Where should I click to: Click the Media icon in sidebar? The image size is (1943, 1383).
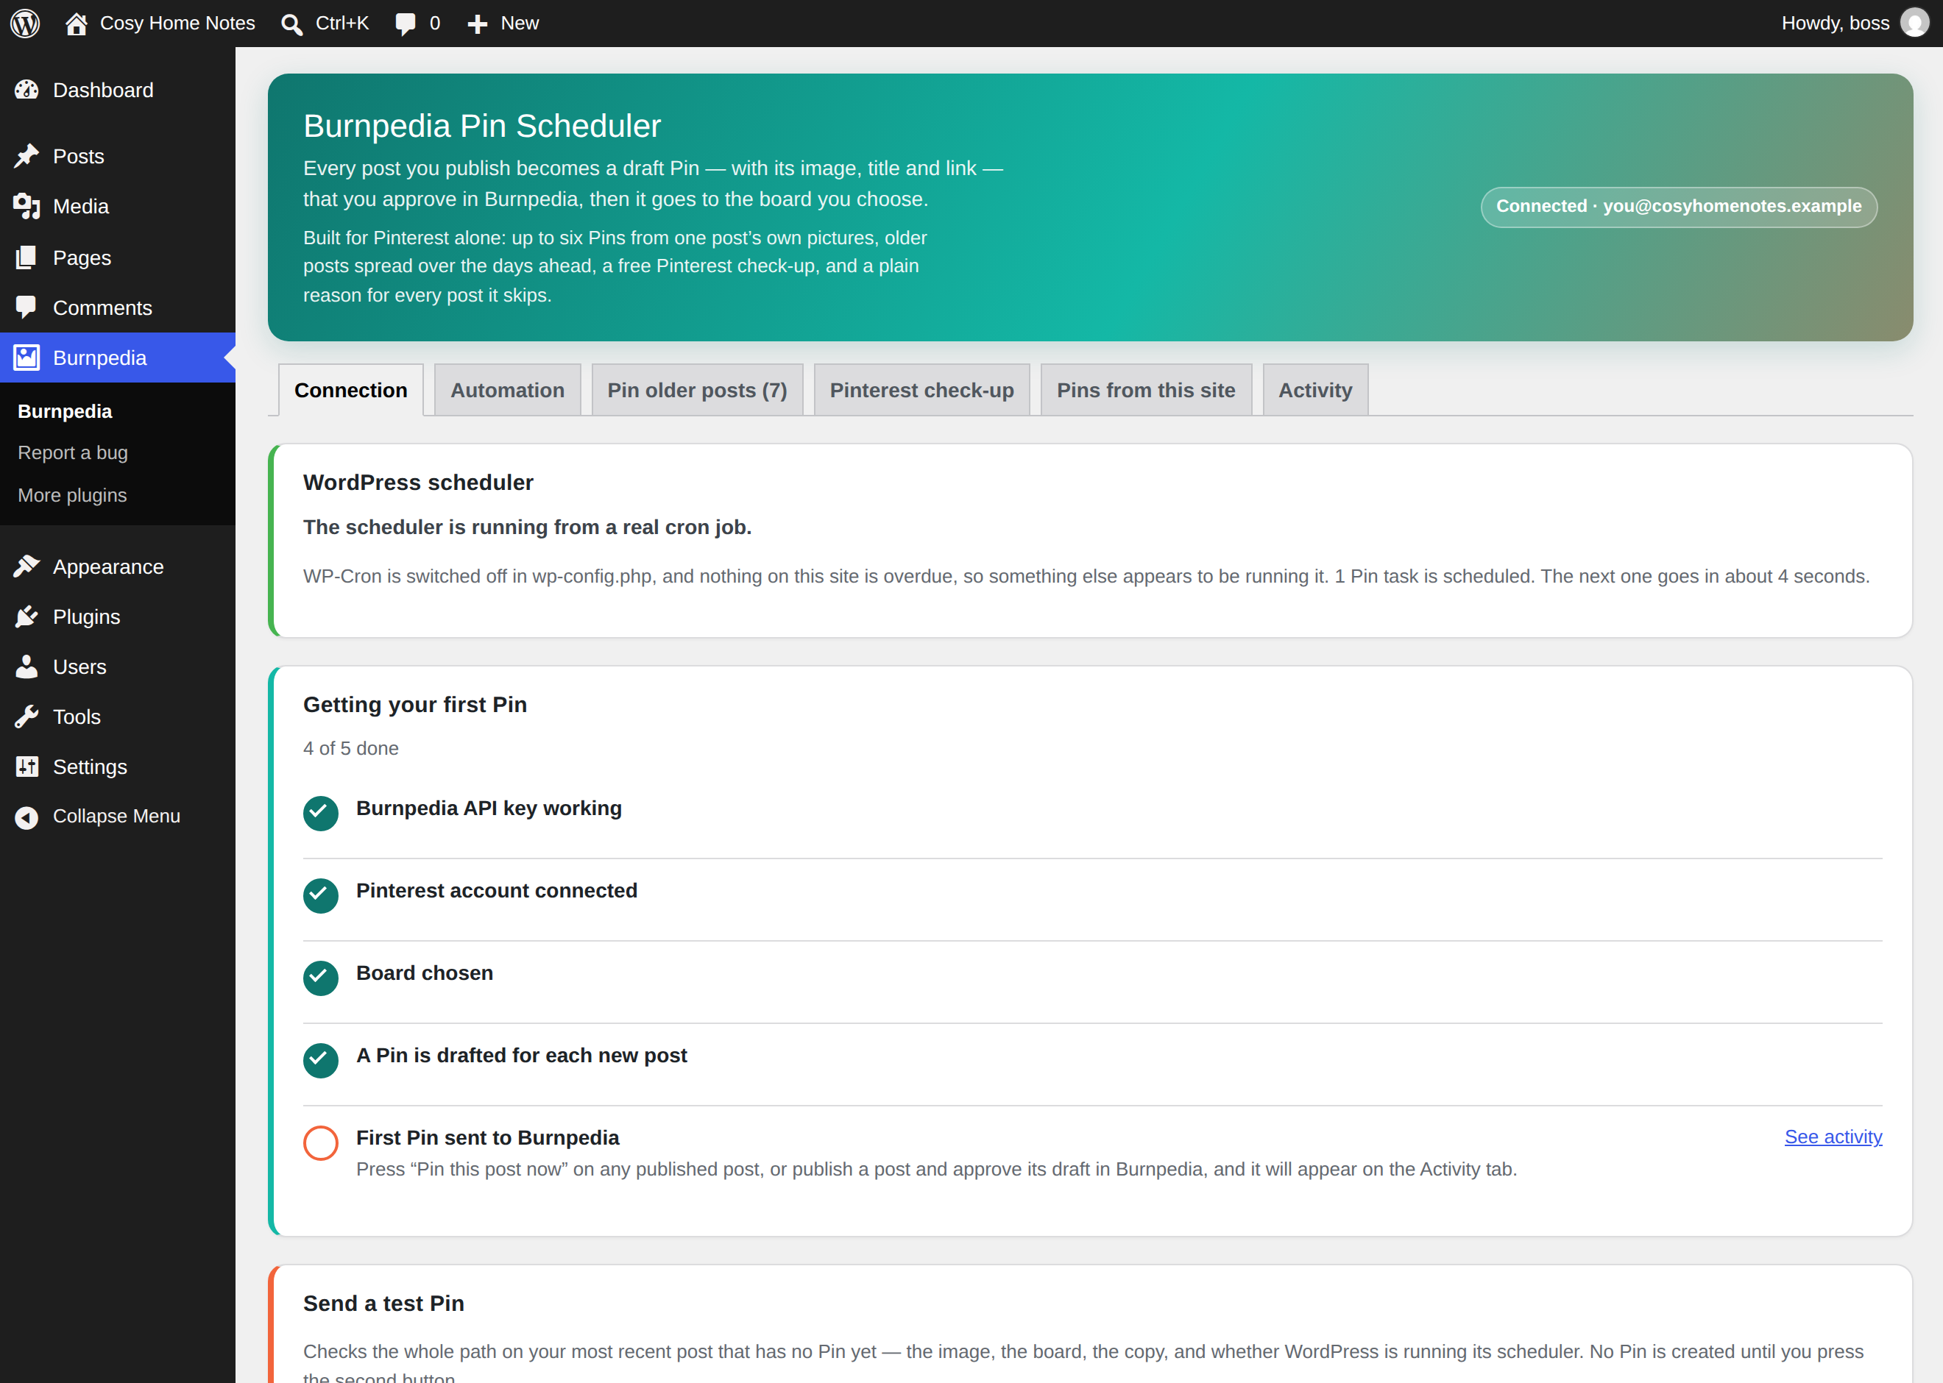point(26,206)
